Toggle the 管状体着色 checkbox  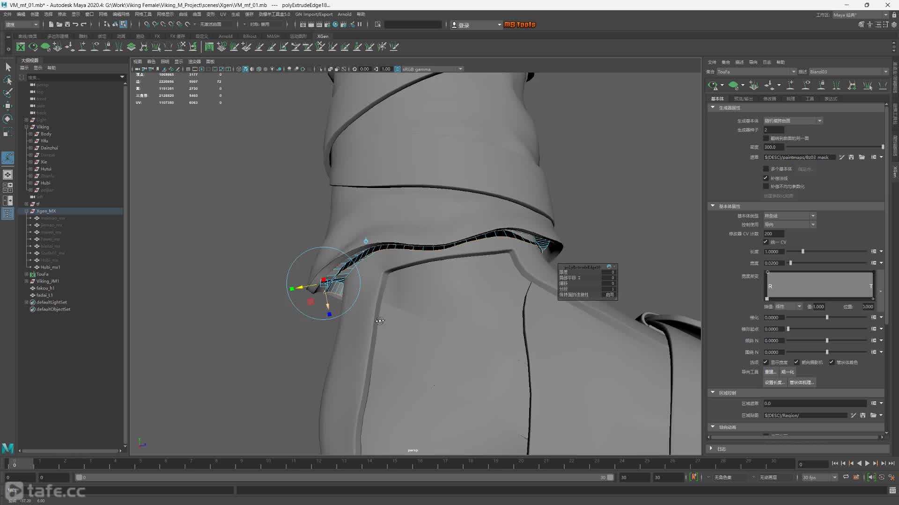(832, 362)
